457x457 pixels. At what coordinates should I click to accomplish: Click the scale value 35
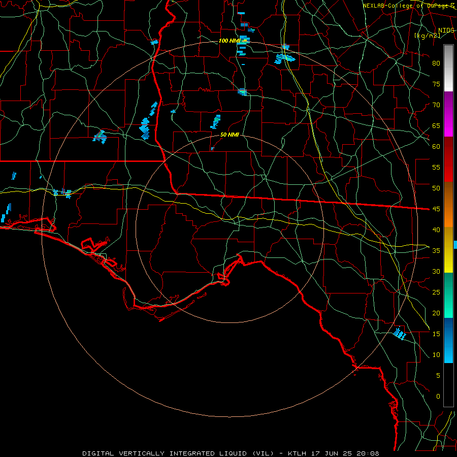click(x=436, y=251)
